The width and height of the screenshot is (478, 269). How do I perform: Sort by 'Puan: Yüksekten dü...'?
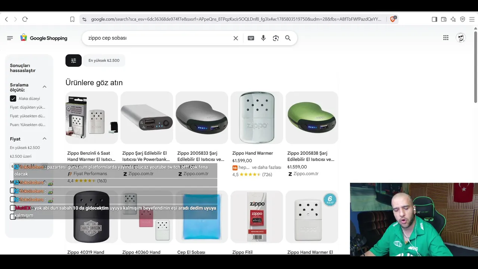(x=28, y=124)
